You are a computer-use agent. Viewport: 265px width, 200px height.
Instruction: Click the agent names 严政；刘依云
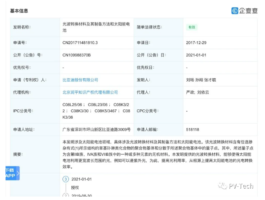click(x=199, y=92)
